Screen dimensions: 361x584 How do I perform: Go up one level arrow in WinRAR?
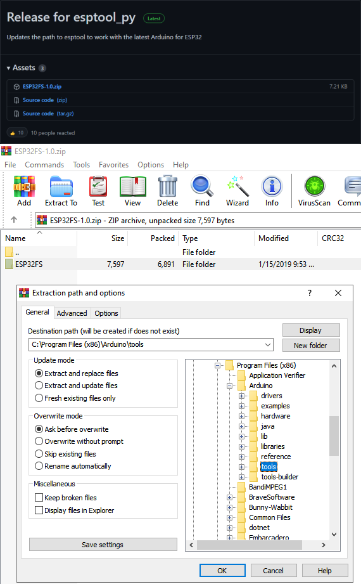[14, 220]
